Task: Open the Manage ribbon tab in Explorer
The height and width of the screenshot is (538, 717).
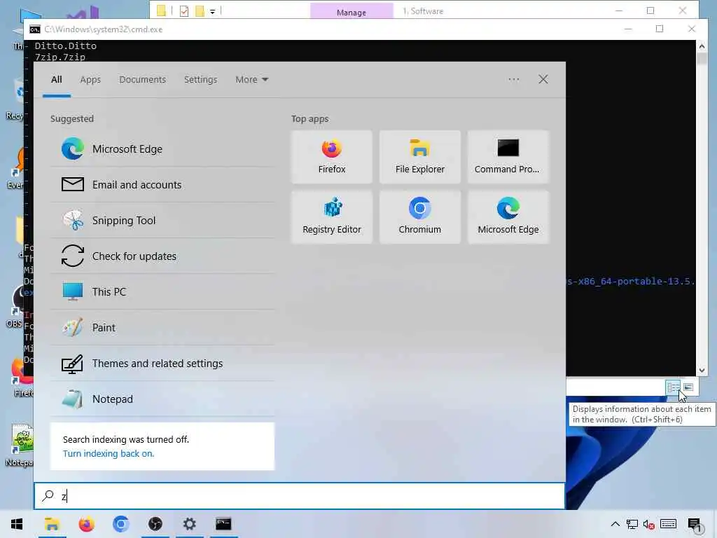Action: click(x=351, y=11)
